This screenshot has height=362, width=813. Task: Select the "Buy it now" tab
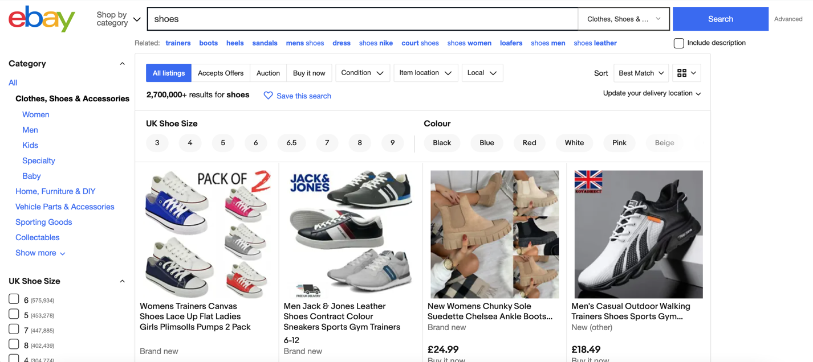309,73
